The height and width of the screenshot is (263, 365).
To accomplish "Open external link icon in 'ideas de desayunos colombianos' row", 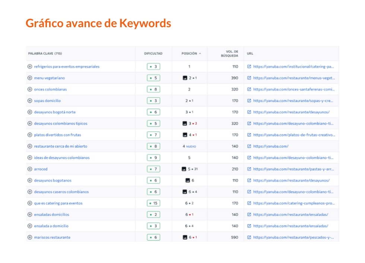I will pyautogui.click(x=249, y=158).
